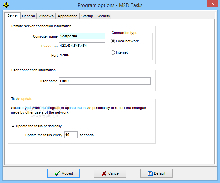Click the Port number field
Screen dimensions: 220x183
[72, 55]
